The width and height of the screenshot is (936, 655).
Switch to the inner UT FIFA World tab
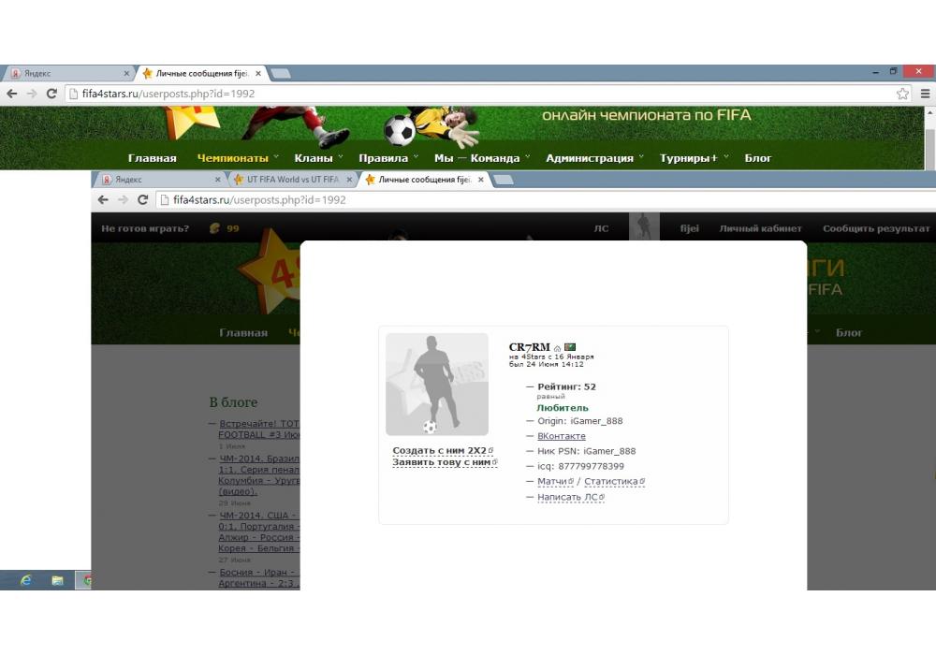click(292, 180)
